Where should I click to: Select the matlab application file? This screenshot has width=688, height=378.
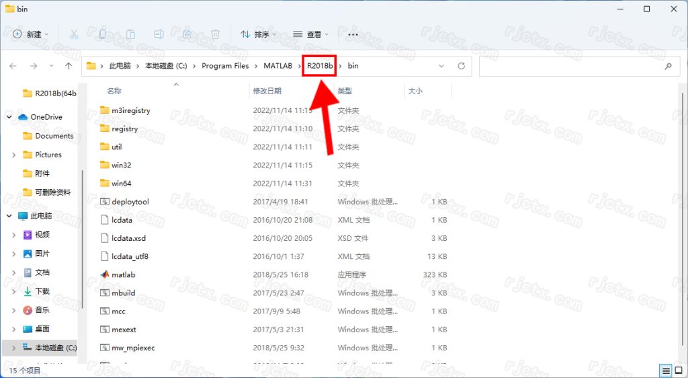pos(123,274)
